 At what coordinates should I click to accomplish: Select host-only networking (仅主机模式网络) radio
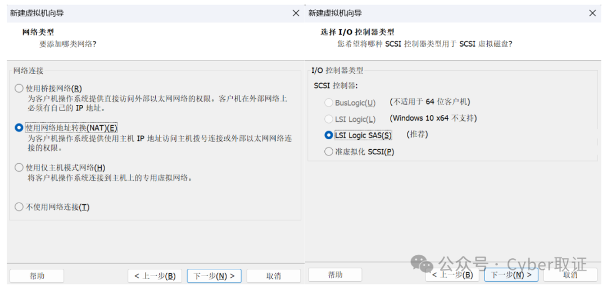coord(19,167)
